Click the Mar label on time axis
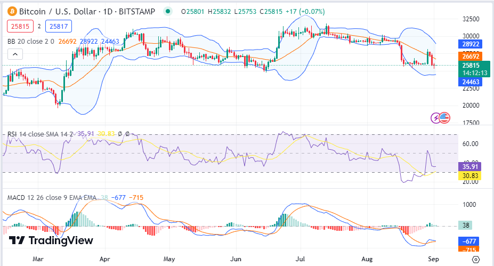The image size is (494, 266). tap(38, 259)
